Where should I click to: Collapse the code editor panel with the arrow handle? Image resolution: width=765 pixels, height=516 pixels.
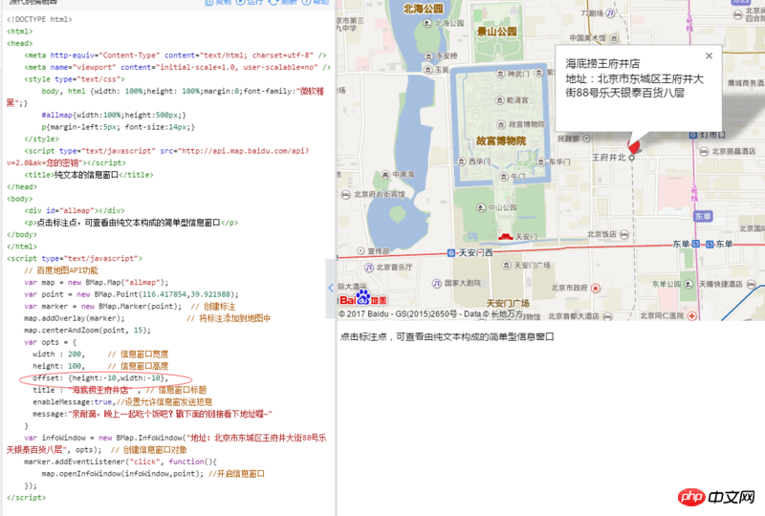331,289
